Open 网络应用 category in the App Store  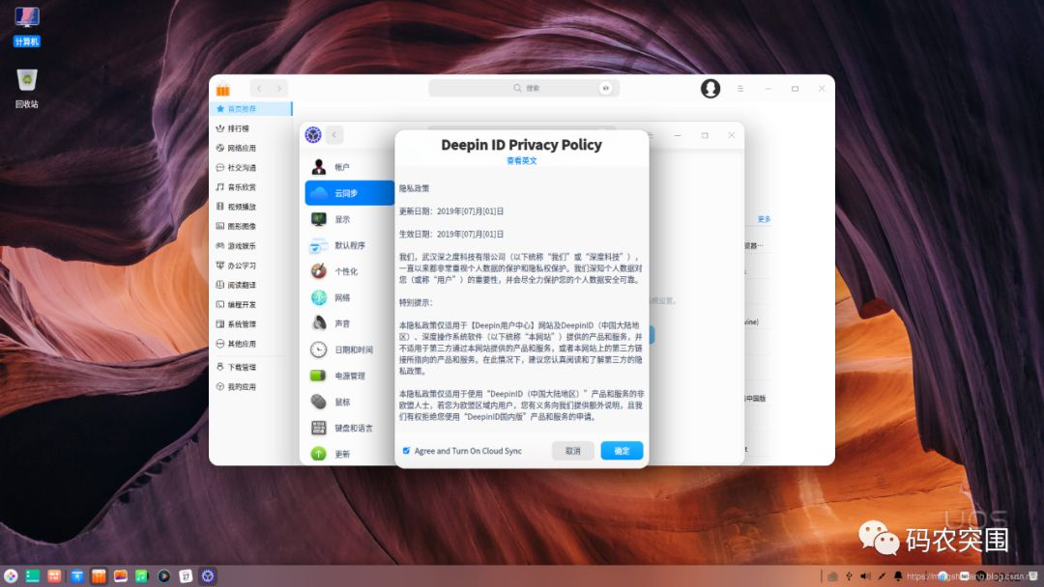click(x=251, y=149)
